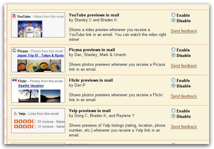Click the Flickr tree by lake photo
The height and width of the screenshot is (149, 214).
click(x=29, y=96)
